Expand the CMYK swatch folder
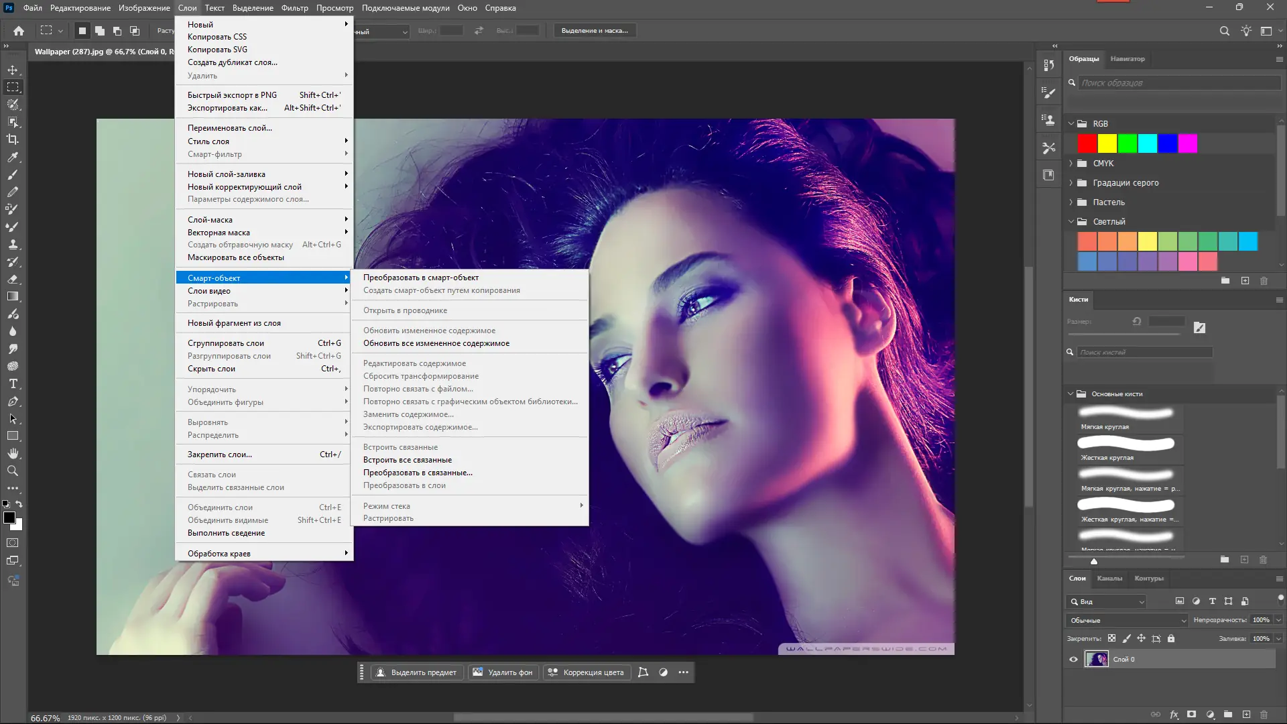This screenshot has height=724, width=1287. point(1071,164)
